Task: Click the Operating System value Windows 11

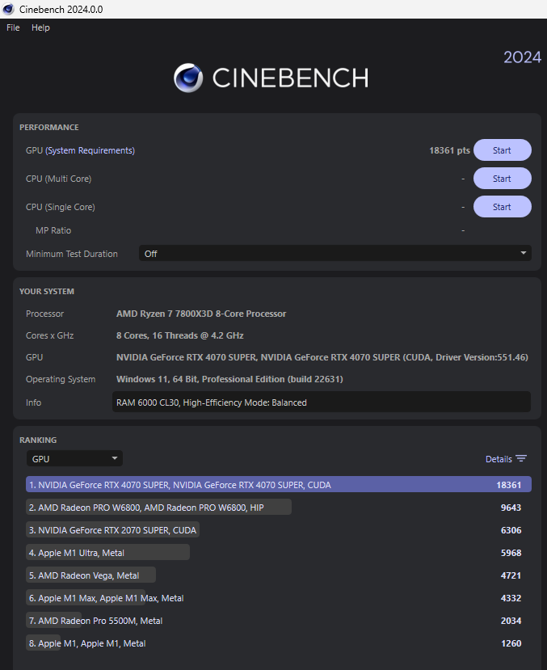Action: (x=229, y=379)
